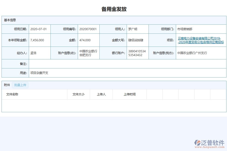Click 账户信息(我方) showing 中国农业银行广州支行

(x=192, y=53)
